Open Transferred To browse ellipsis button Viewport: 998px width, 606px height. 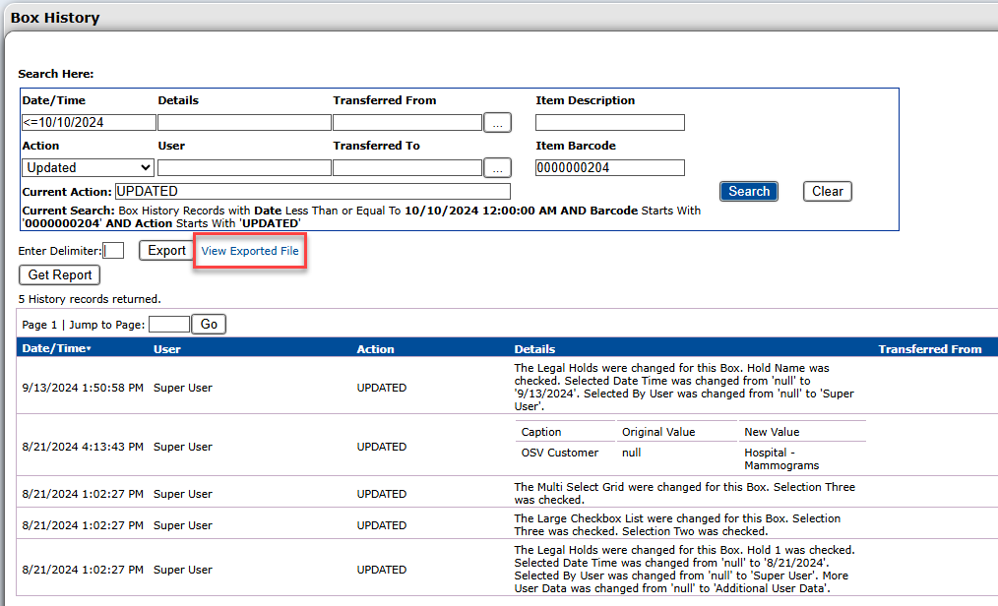click(498, 168)
